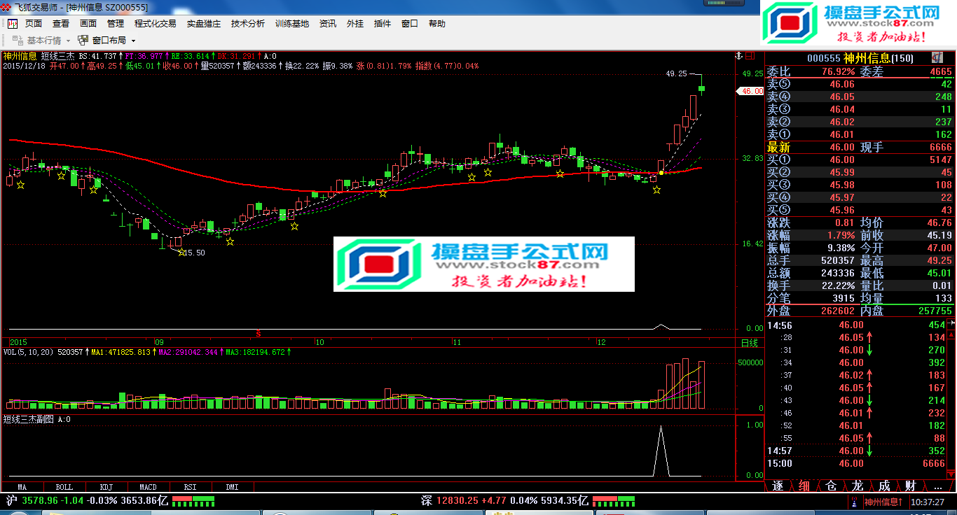Click the 10:37:27 clock in status bar
Image resolution: width=957 pixels, height=515 pixels.
pos(928,502)
